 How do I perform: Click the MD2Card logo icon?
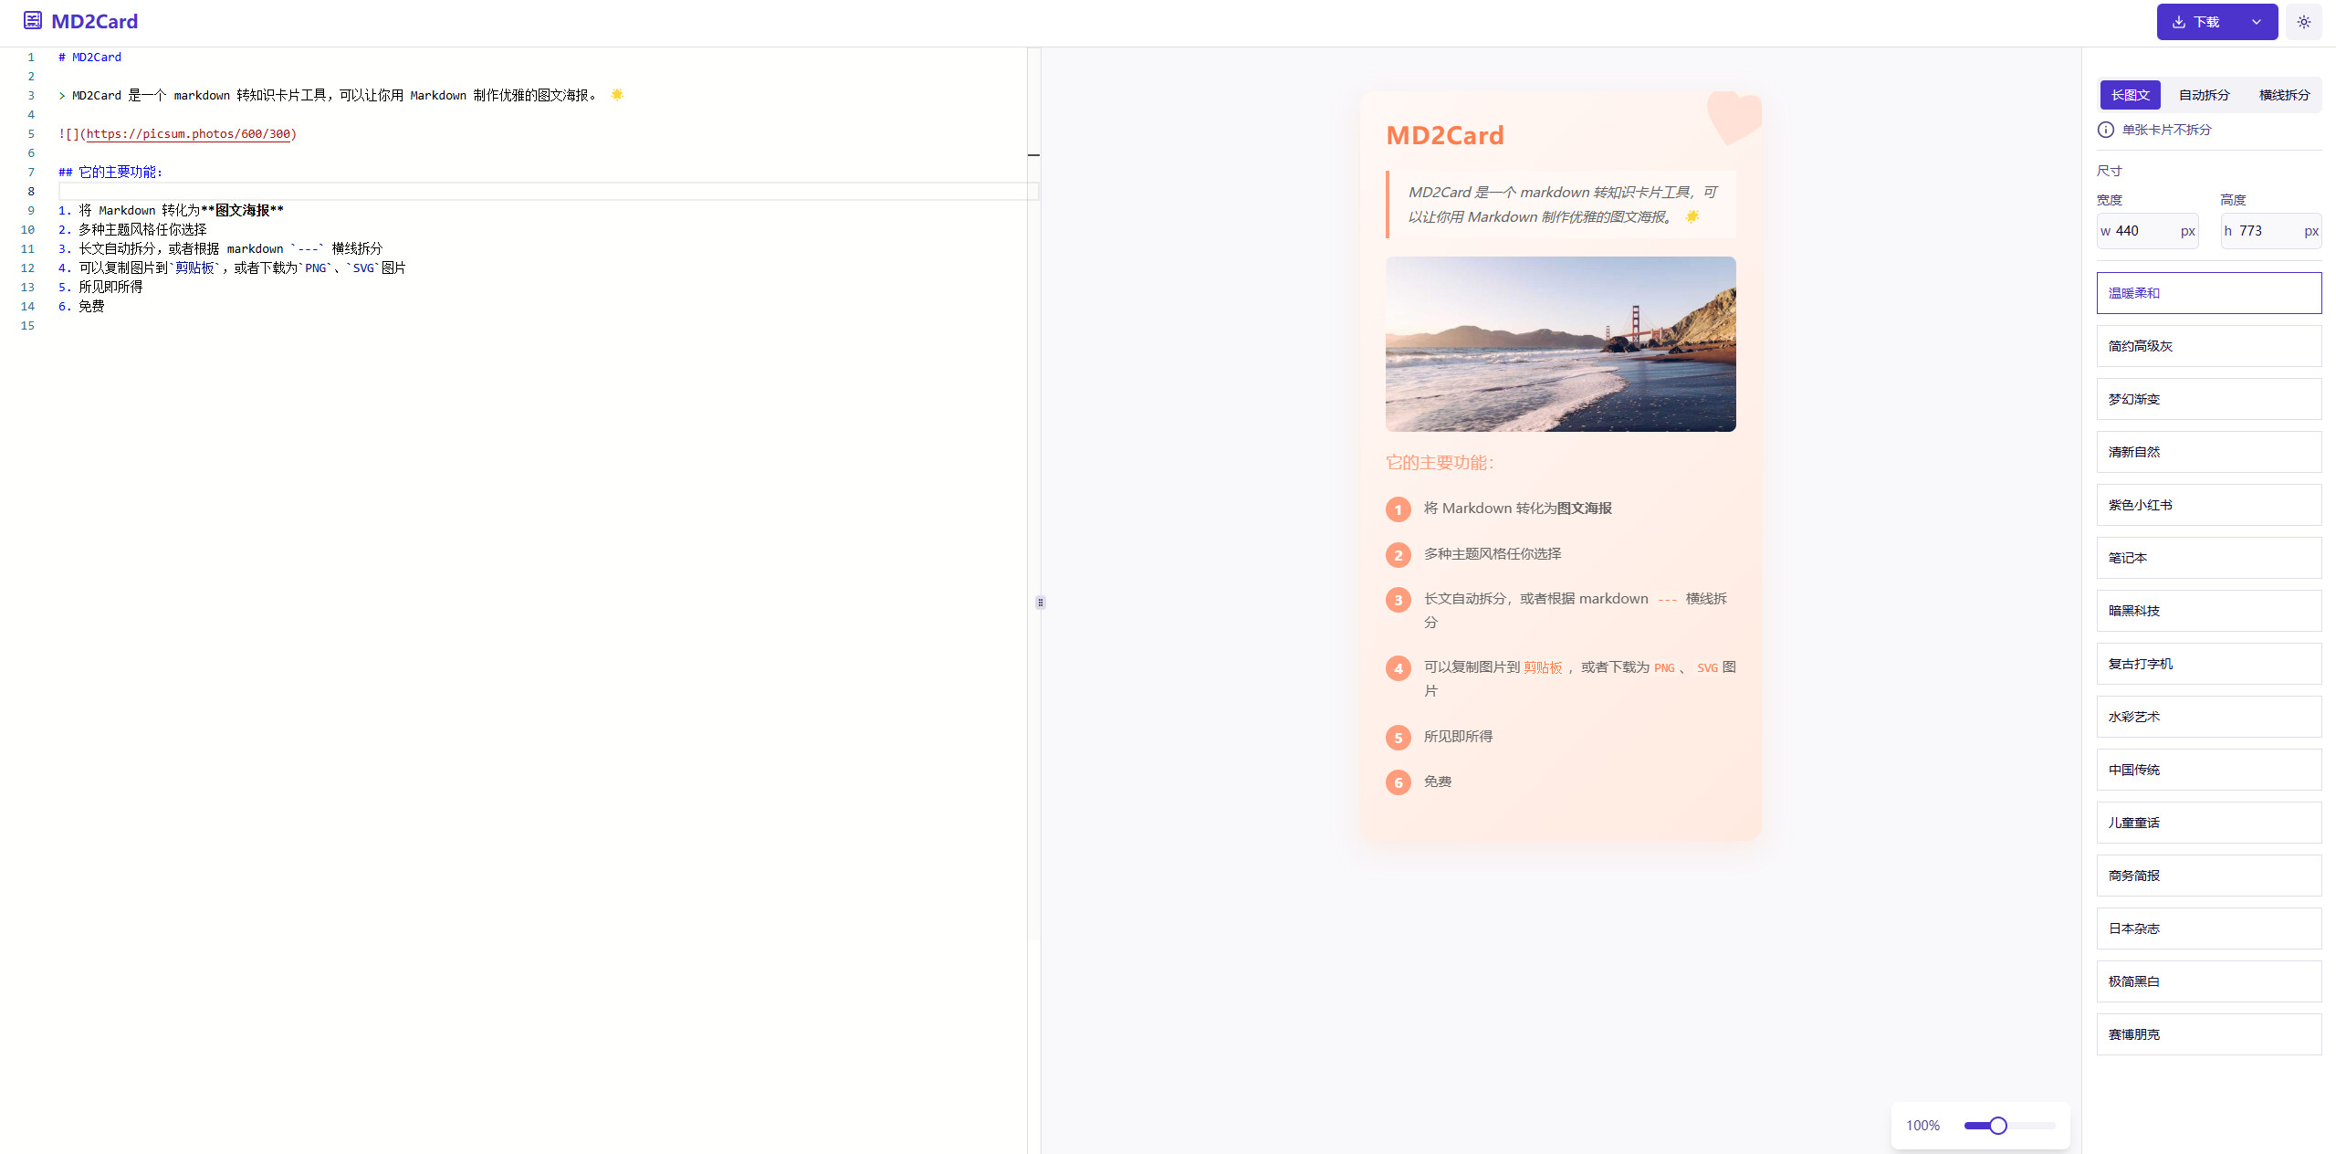[33, 20]
